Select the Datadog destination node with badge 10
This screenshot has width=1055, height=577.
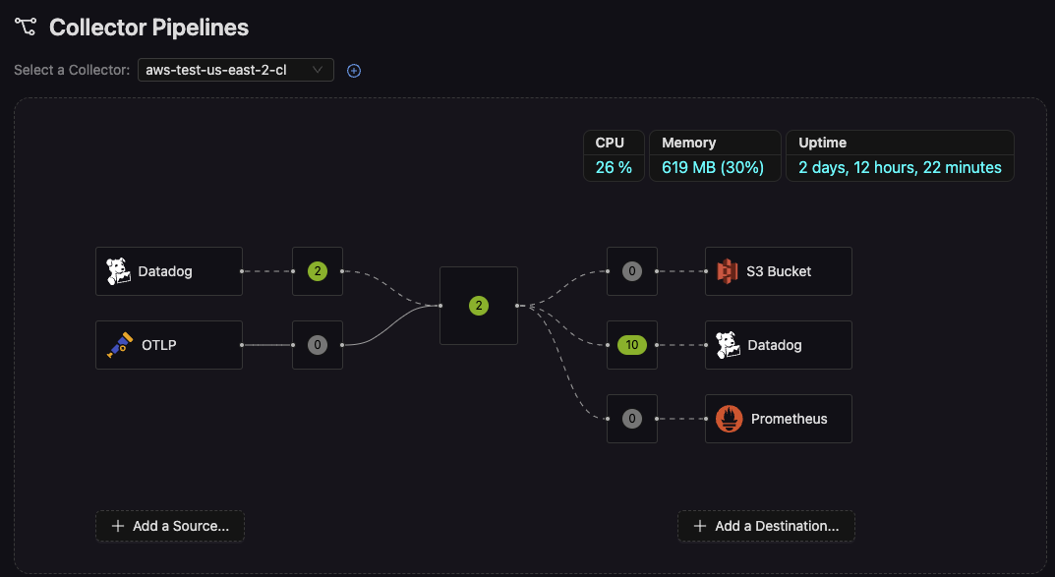point(632,345)
